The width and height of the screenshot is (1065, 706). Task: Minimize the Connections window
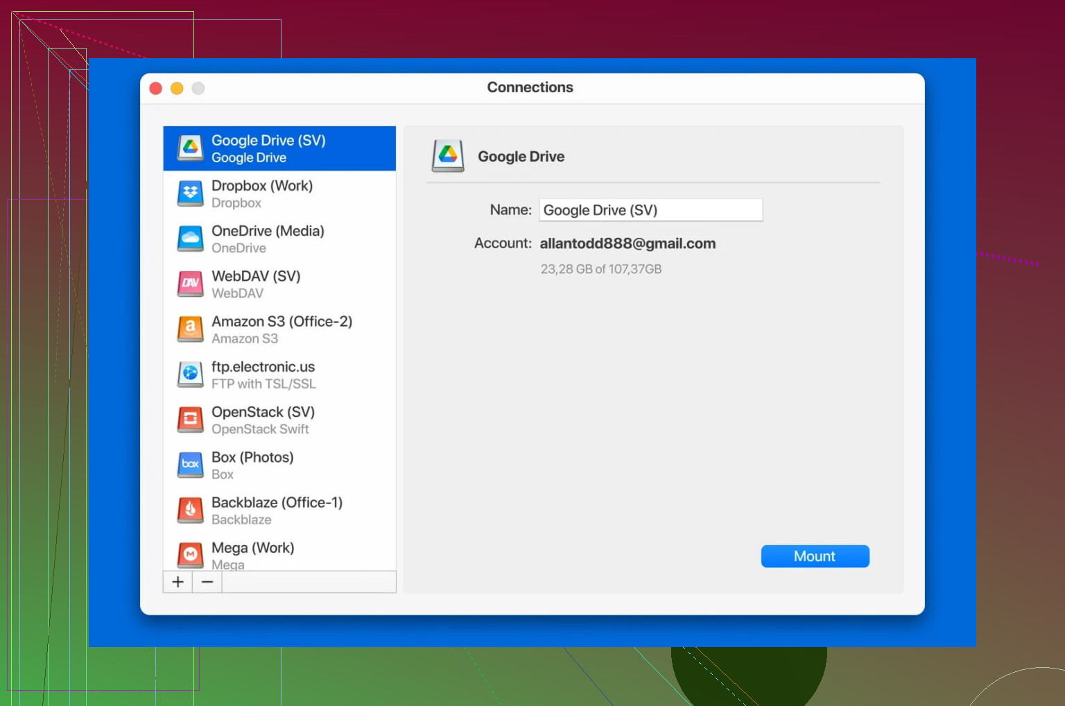177,88
